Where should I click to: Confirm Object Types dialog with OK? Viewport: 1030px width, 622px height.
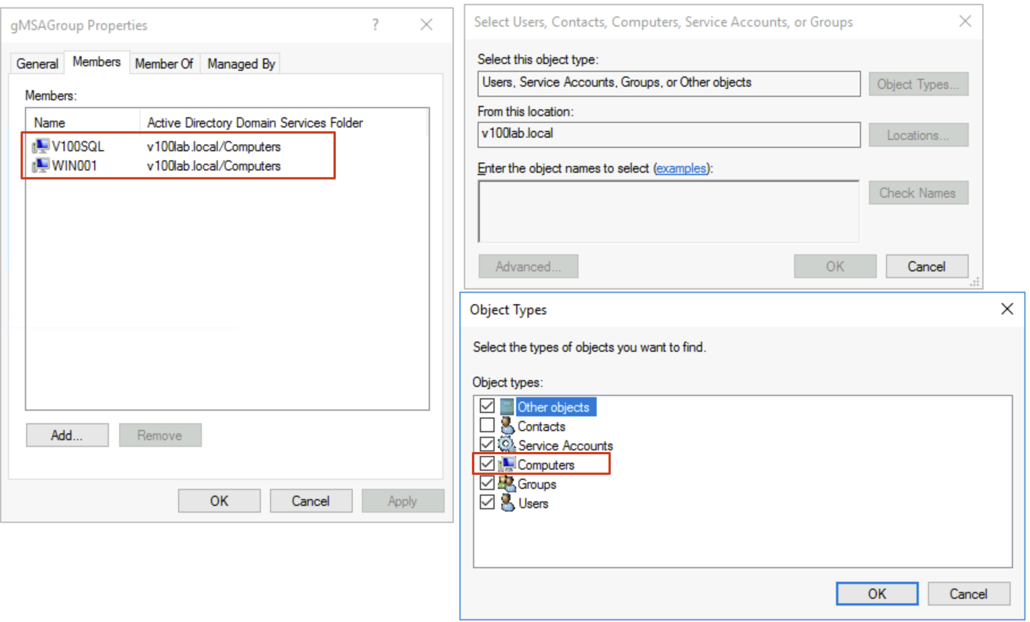click(x=877, y=594)
